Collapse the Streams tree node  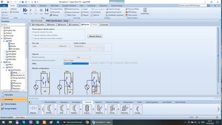(2, 38)
